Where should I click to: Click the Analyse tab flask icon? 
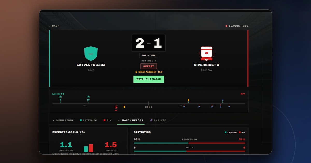point(151,120)
